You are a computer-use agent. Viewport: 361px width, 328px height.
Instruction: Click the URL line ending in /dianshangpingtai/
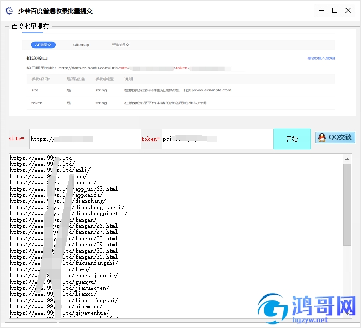coord(69,214)
